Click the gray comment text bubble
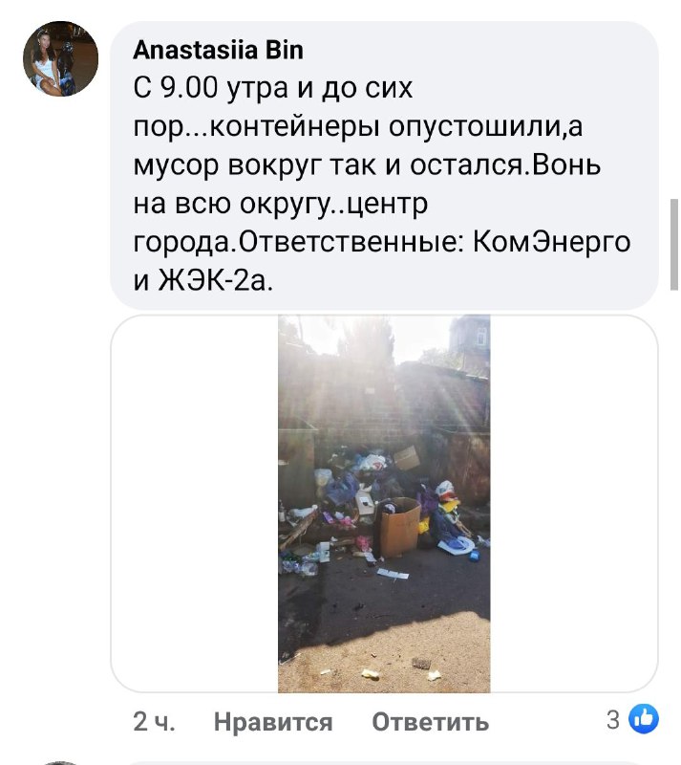 point(384,165)
